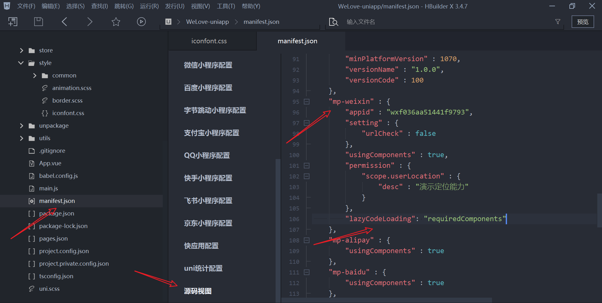Open pages.json in file tree
This screenshot has height=303, width=602.
pyautogui.click(x=53, y=239)
